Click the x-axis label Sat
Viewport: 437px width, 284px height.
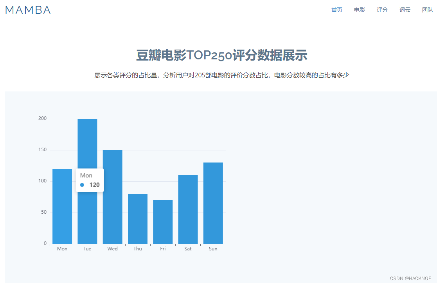188,249
